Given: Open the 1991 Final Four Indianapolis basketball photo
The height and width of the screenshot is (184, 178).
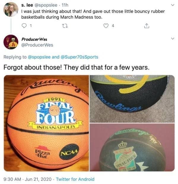Looking at the screenshot, I should [46, 123].
